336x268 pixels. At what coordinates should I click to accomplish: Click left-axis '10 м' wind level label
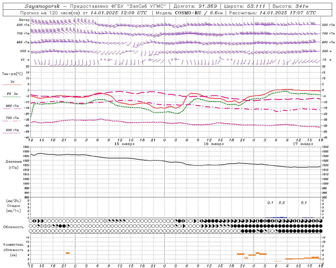click(25, 60)
